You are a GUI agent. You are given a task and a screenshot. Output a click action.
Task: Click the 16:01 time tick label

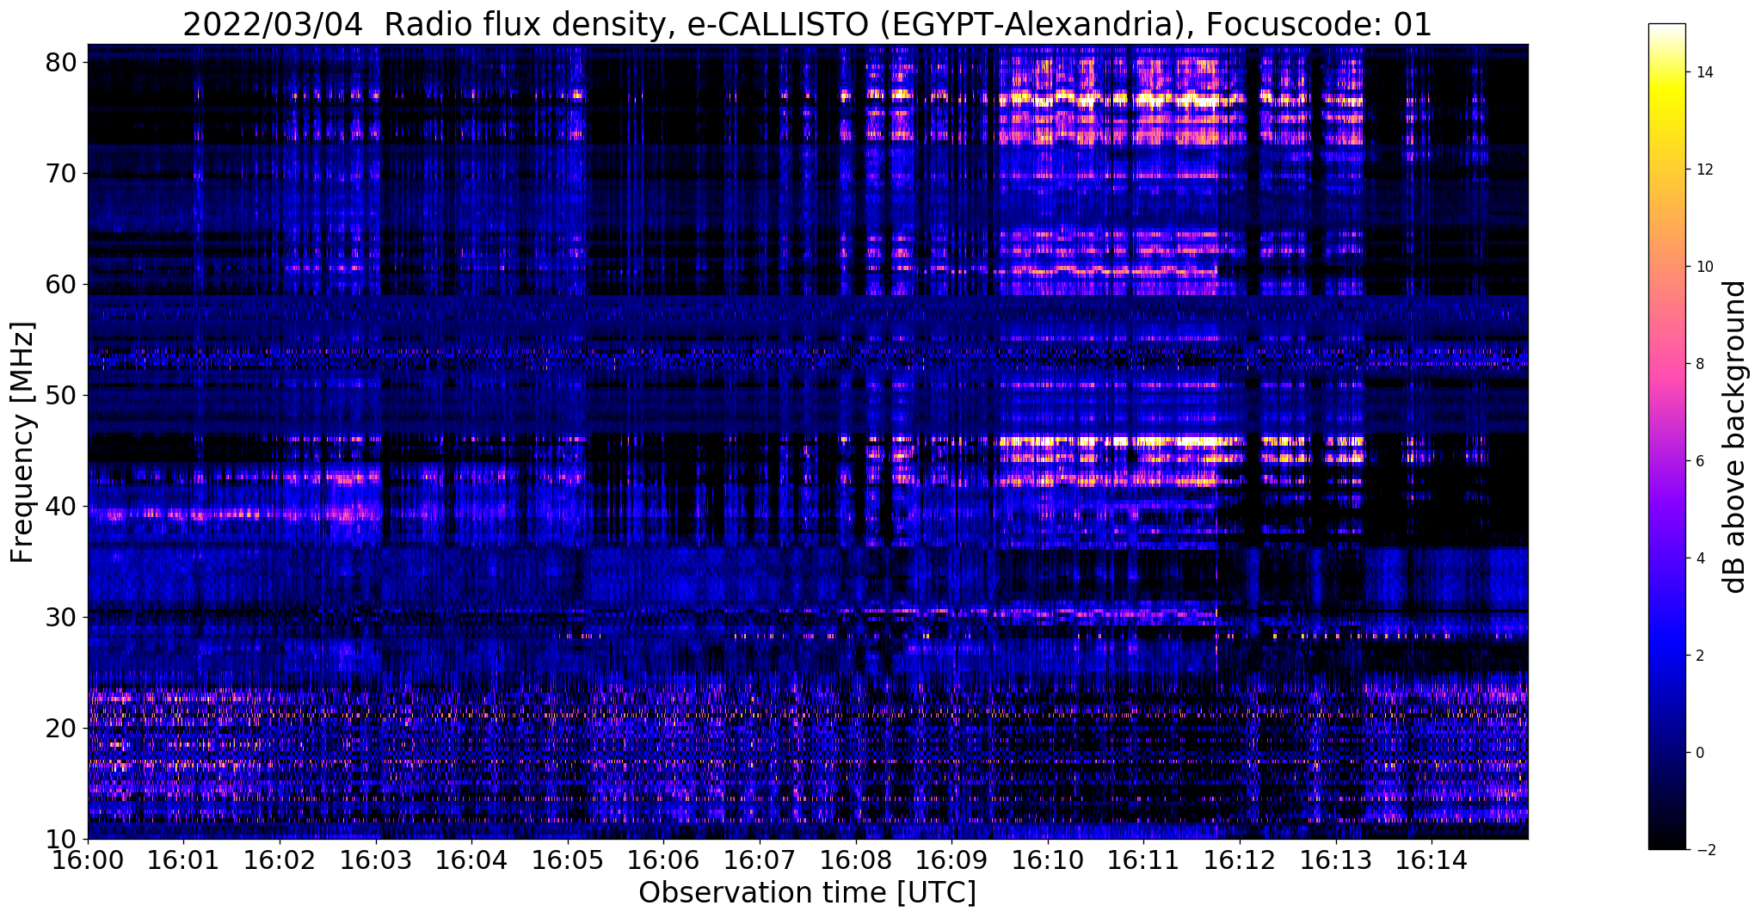pos(184,859)
